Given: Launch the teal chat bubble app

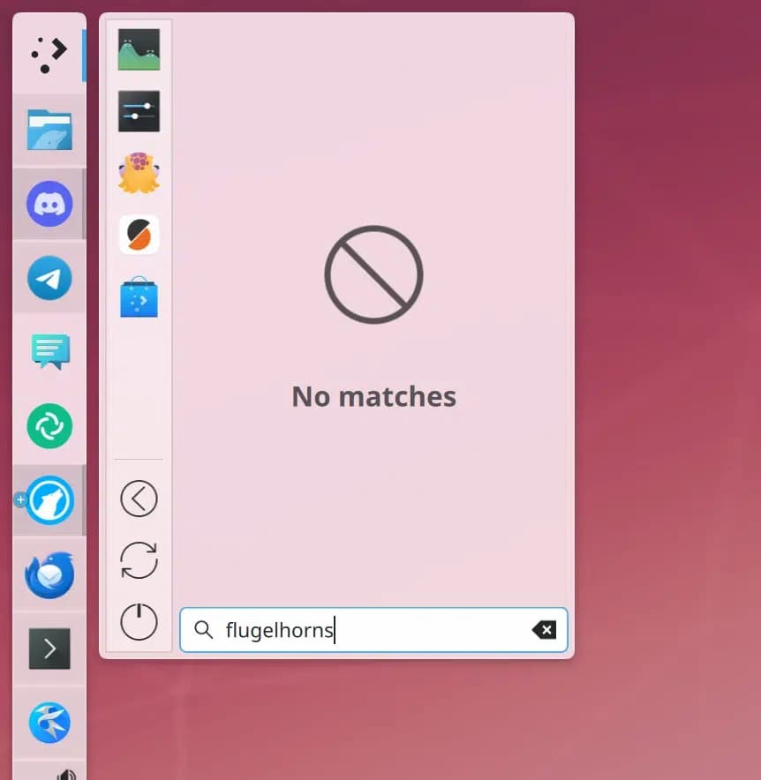Looking at the screenshot, I should point(49,352).
